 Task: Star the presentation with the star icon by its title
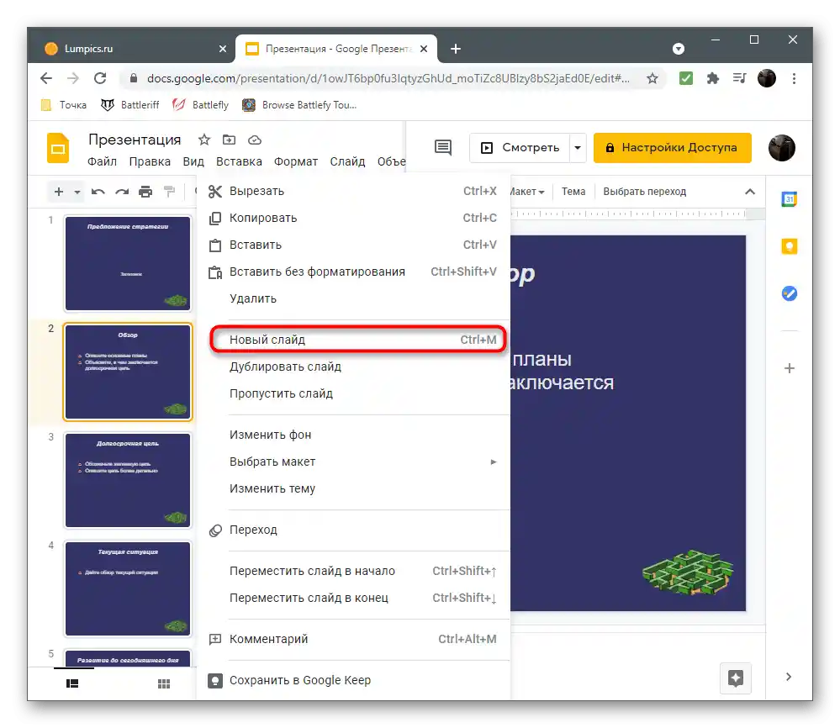pos(204,140)
